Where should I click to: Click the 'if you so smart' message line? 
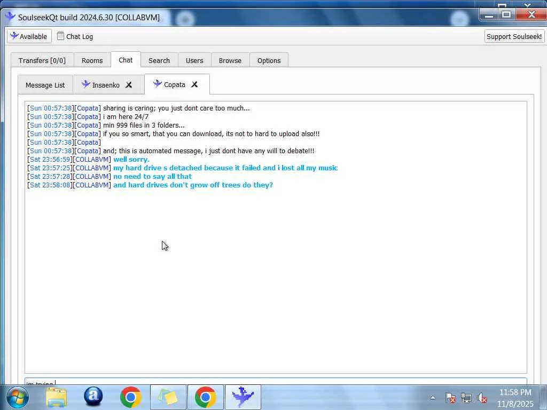coord(211,133)
